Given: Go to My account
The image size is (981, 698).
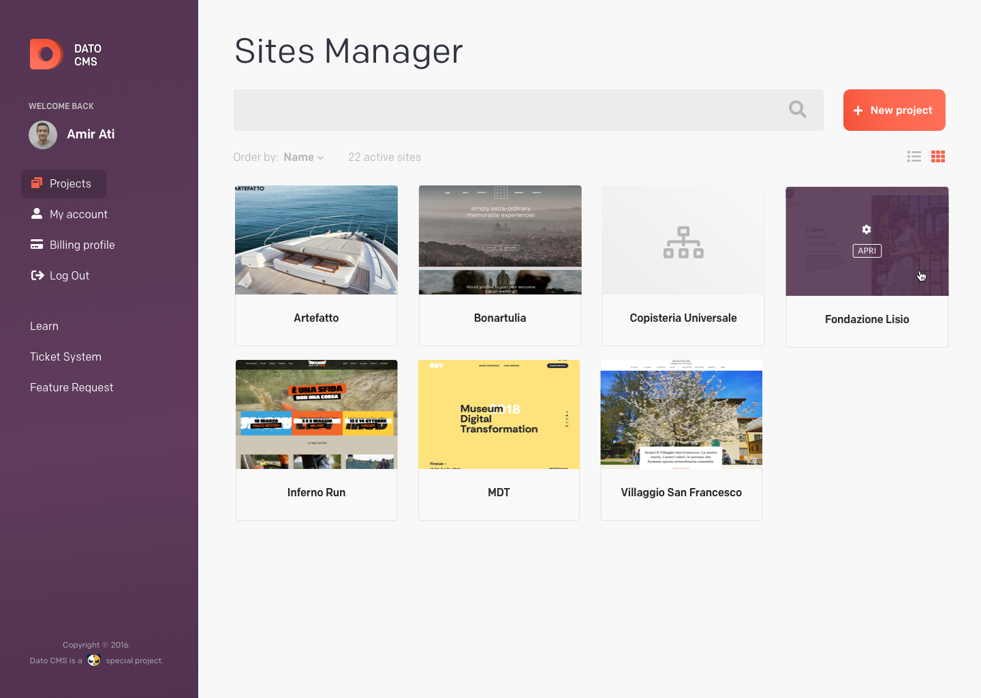Looking at the screenshot, I should [78, 214].
